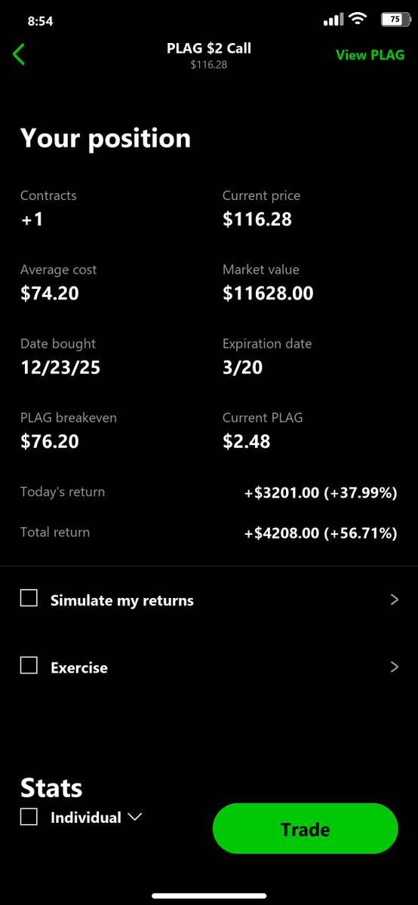Tap the cellular signal bars icon
This screenshot has width=418, height=905.
(333, 20)
